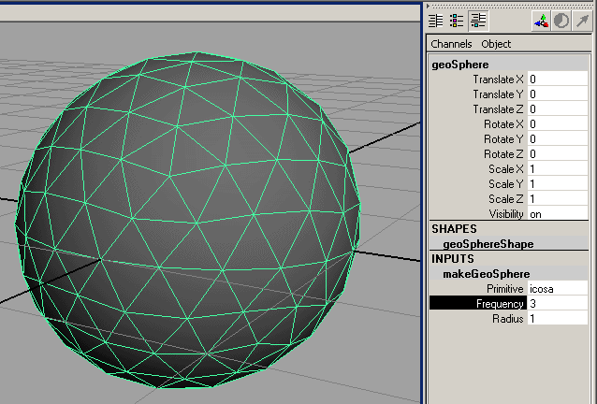This screenshot has height=404, width=597.
Task: Click the Scale Z value field
Action: pos(557,198)
